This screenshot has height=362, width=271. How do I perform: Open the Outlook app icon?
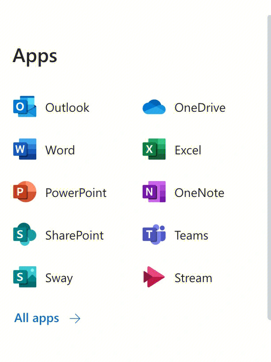coord(25,106)
